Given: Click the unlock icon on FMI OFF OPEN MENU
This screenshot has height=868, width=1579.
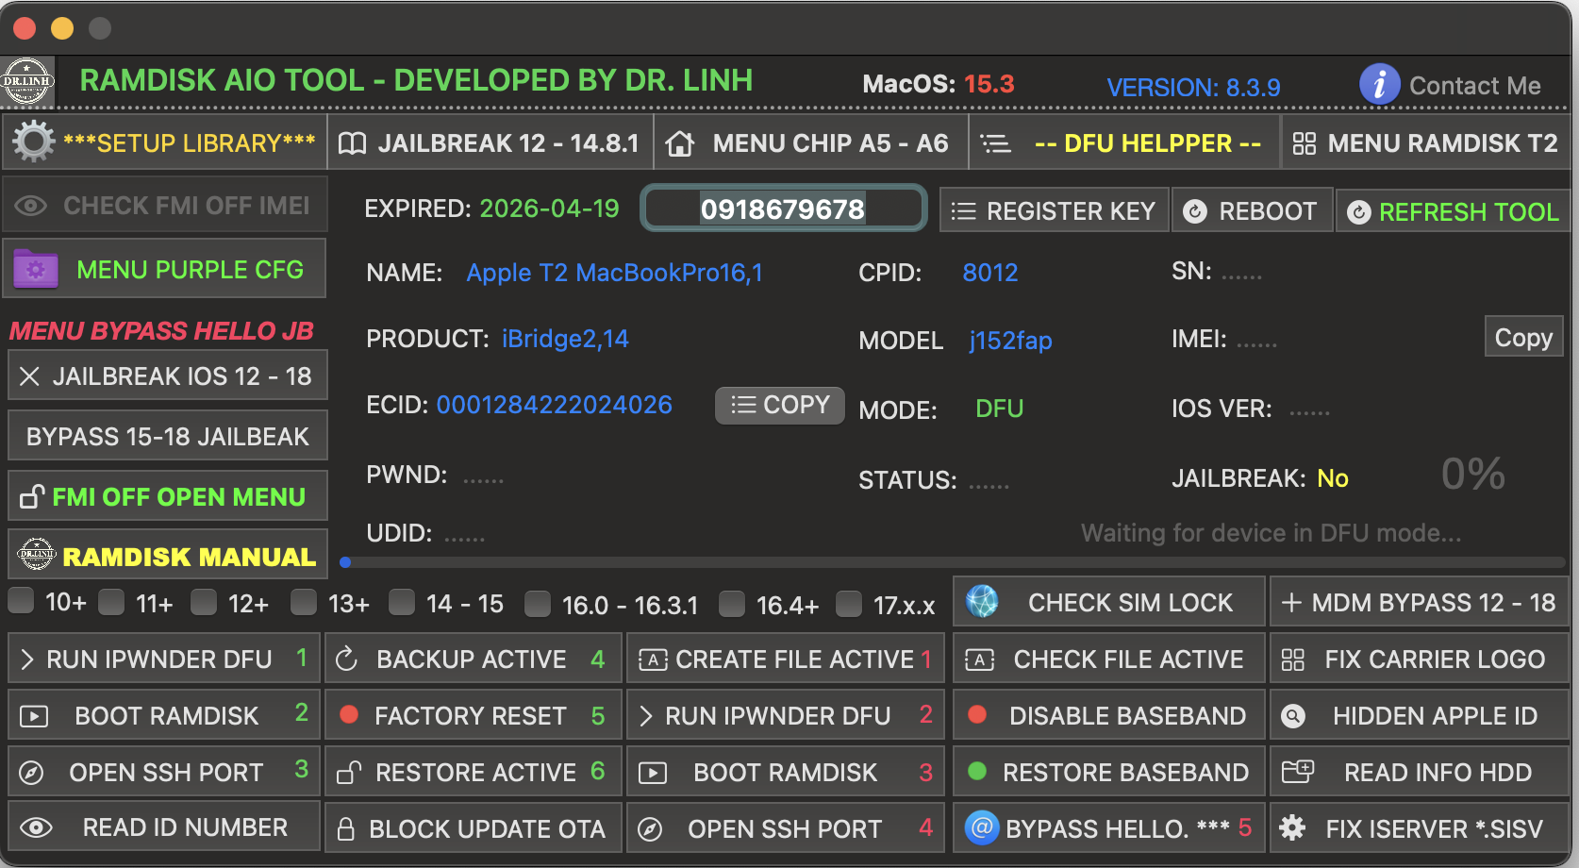Looking at the screenshot, I should [x=32, y=496].
